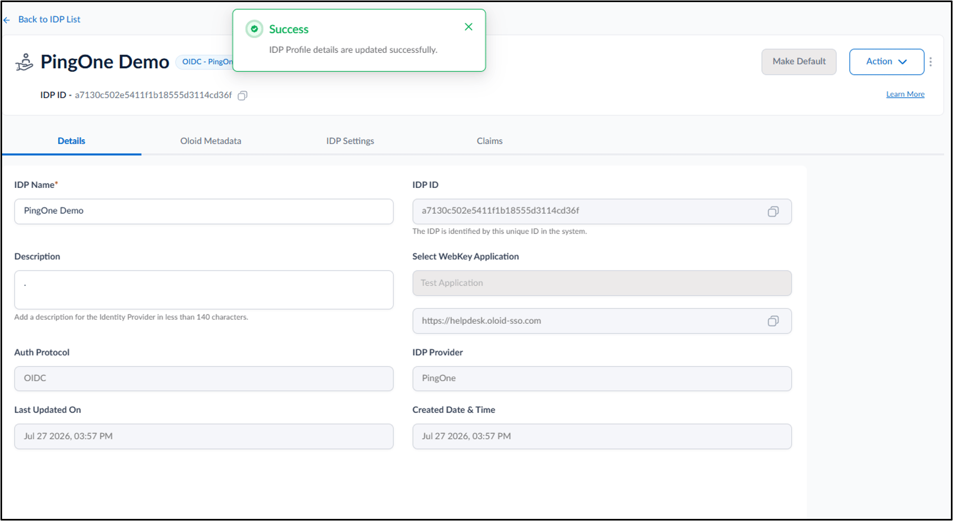Open the Learn More link

pyautogui.click(x=905, y=94)
